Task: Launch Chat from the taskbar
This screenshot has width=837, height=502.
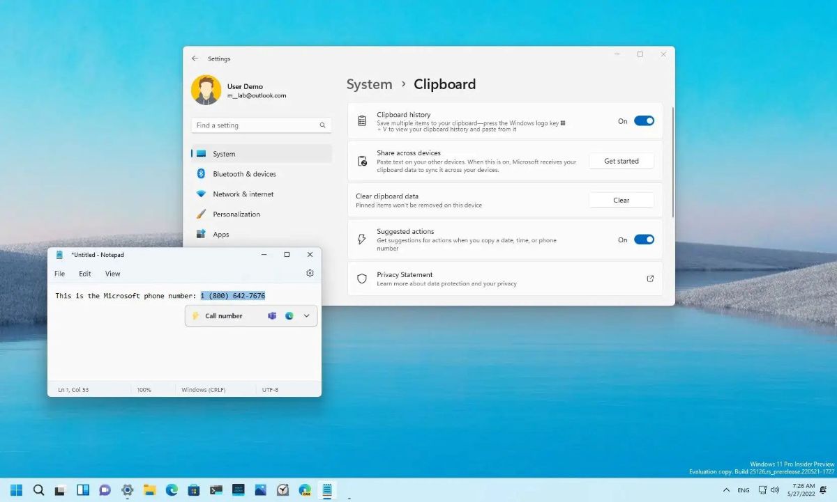Action: [105, 490]
